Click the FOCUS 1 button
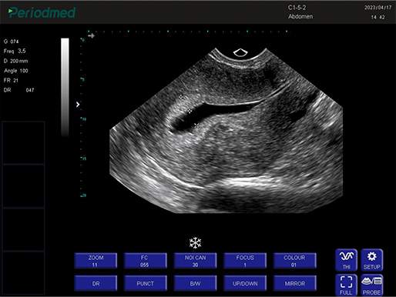The height and width of the screenshot is (297, 396). click(x=245, y=261)
